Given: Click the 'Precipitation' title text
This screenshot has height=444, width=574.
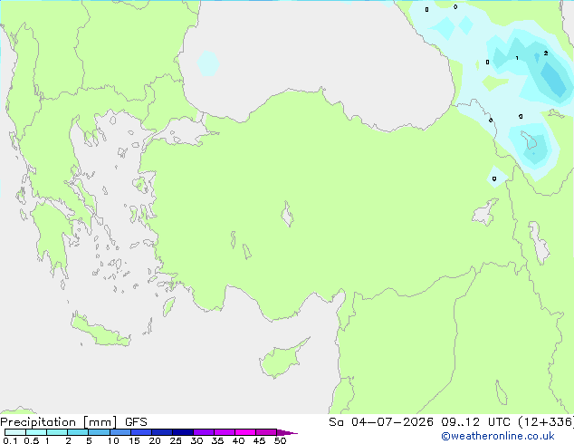Looking at the screenshot, I should (x=38, y=422).
